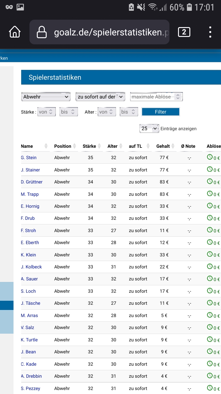The height and width of the screenshot is (394, 221).
Task: Click green clock icon in F. Stroh row
Action: point(210,230)
